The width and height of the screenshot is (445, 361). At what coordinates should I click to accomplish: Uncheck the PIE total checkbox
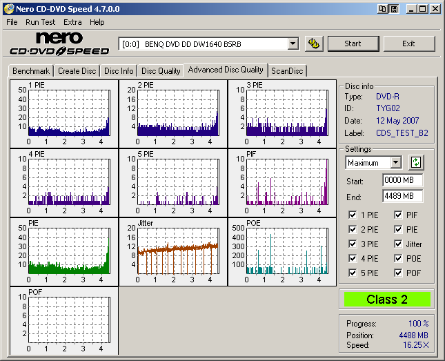[x=398, y=229]
